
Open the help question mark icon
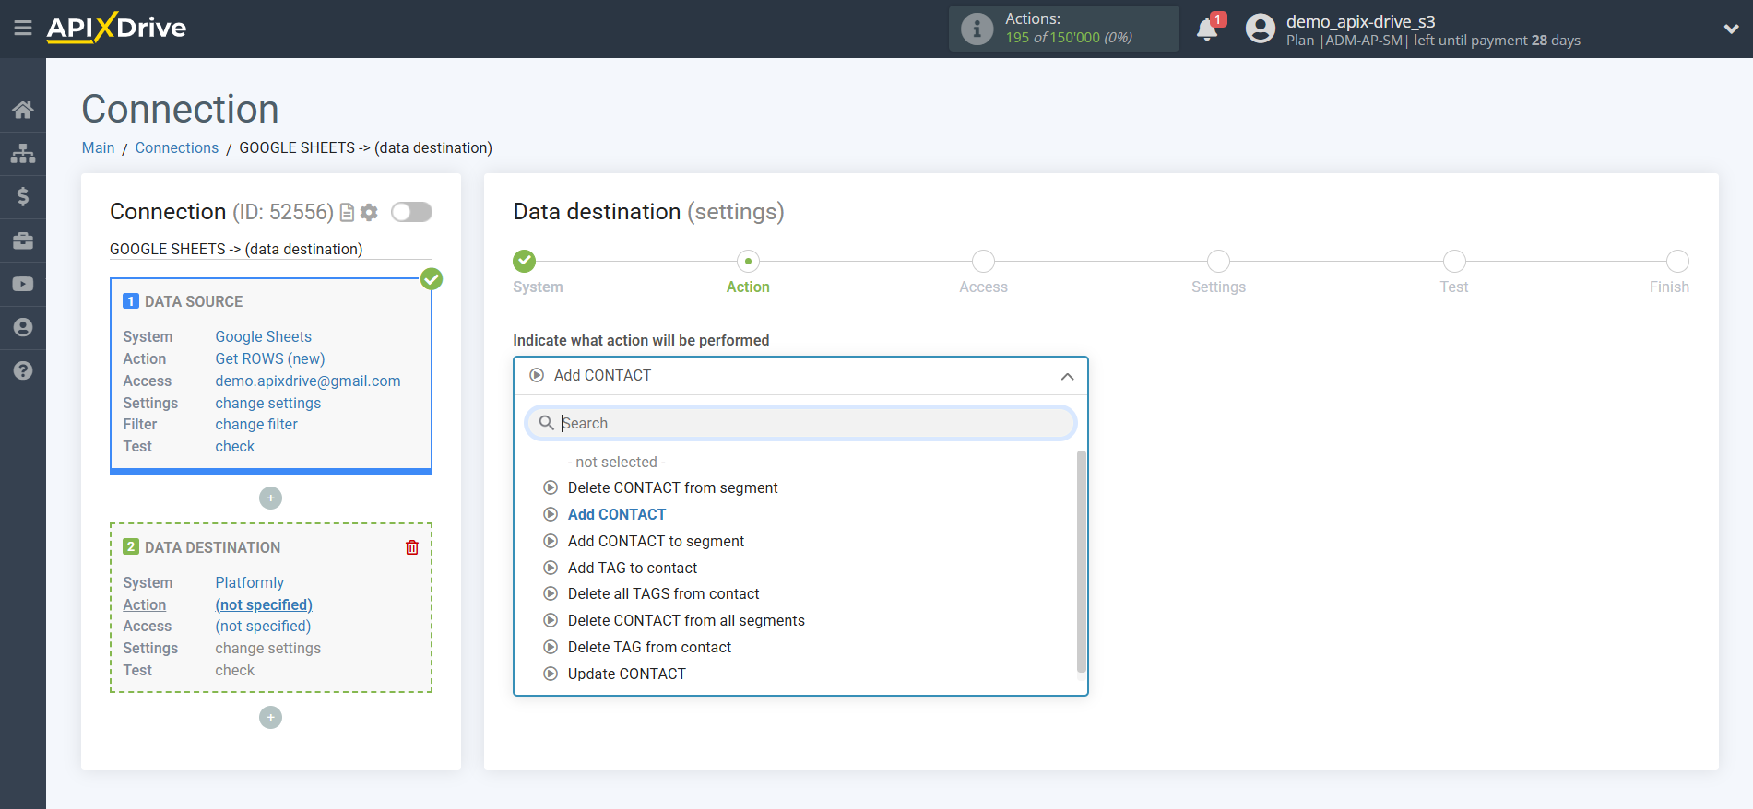click(x=23, y=370)
